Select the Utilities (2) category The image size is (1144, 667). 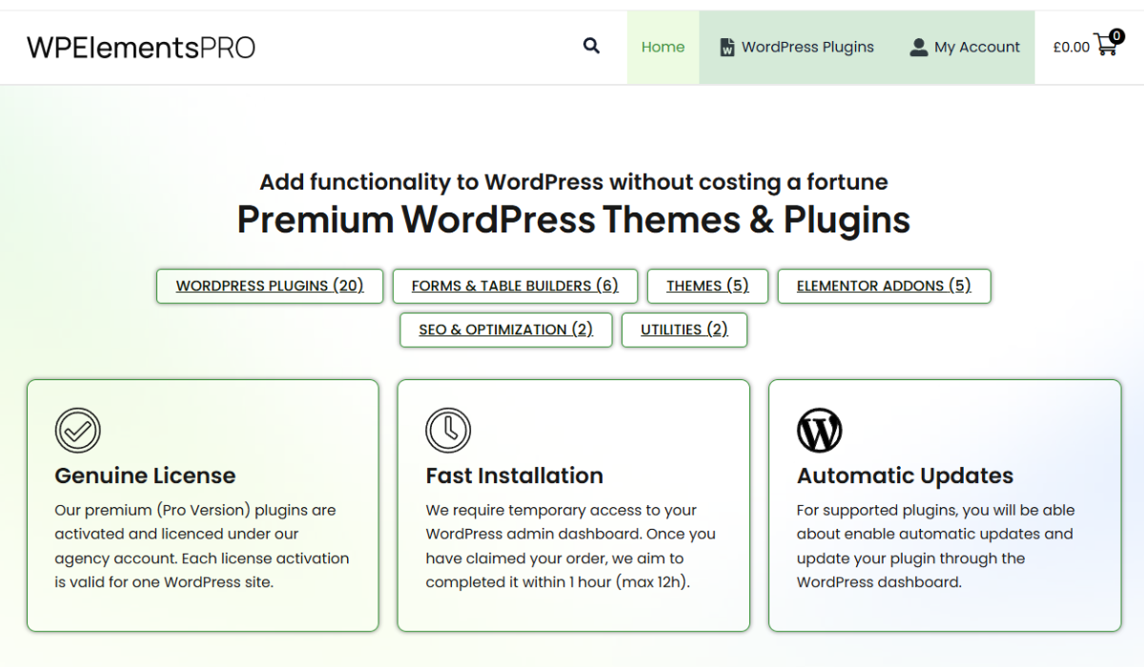[x=684, y=330]
